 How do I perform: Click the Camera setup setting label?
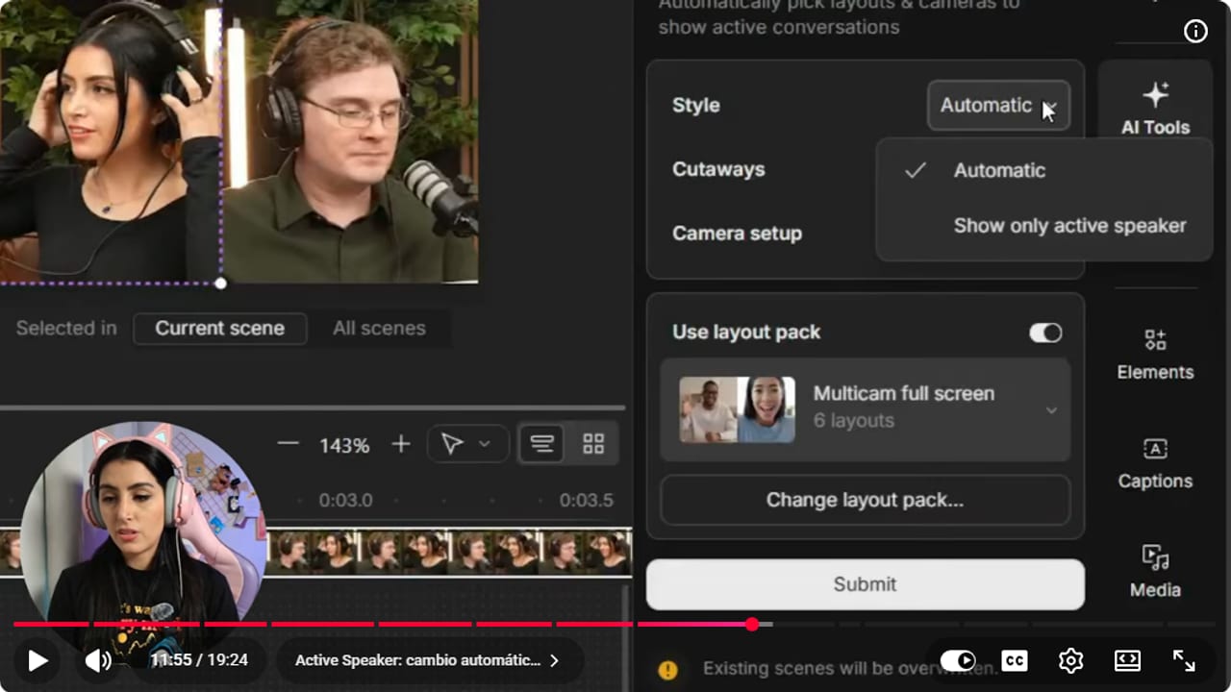tap(737, 234)
